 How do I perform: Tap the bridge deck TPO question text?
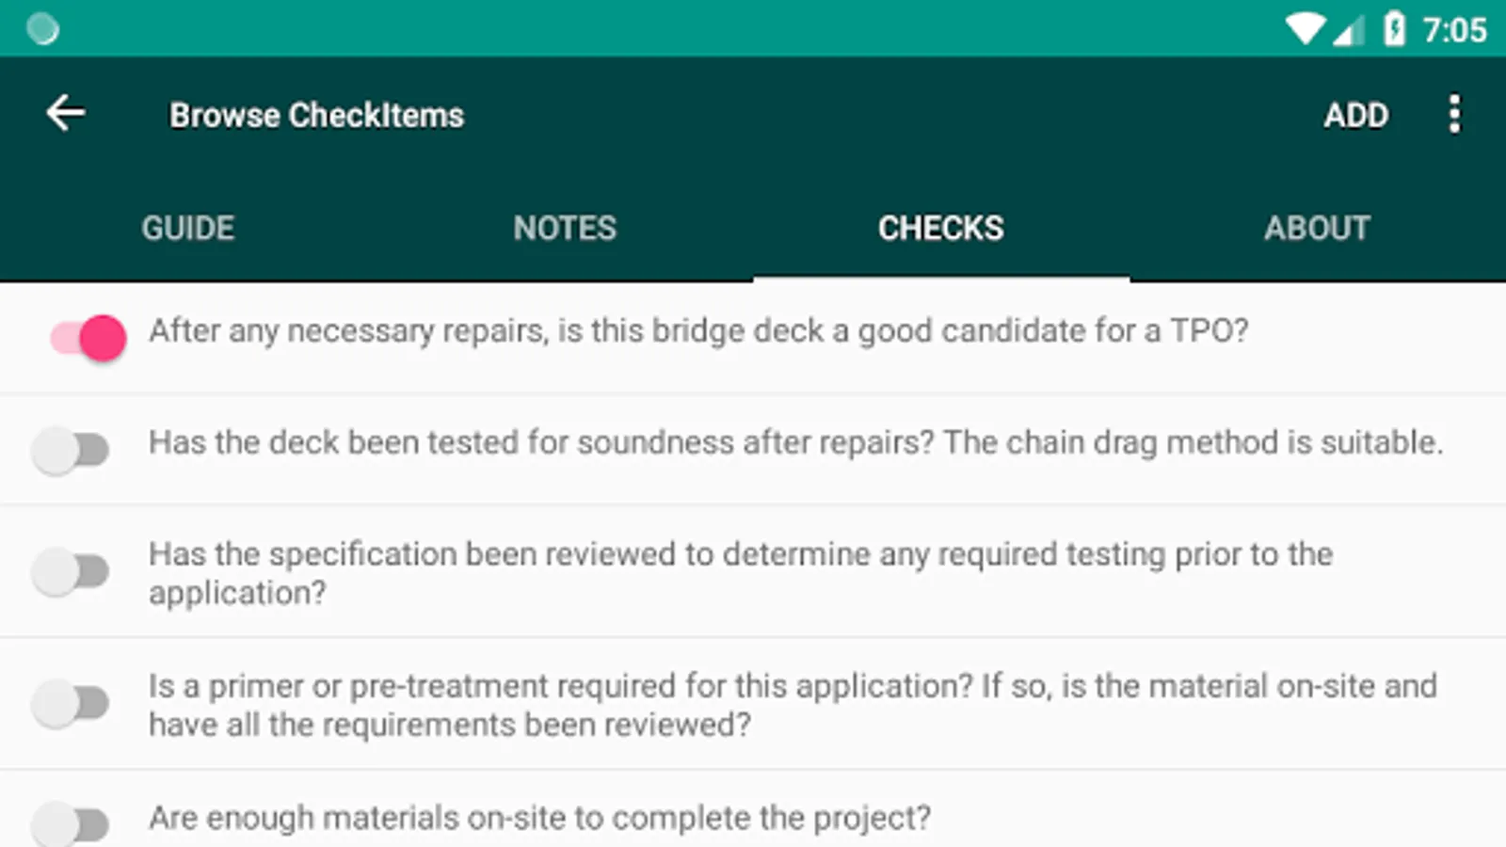pyautogui.click(x=698, y=331)
